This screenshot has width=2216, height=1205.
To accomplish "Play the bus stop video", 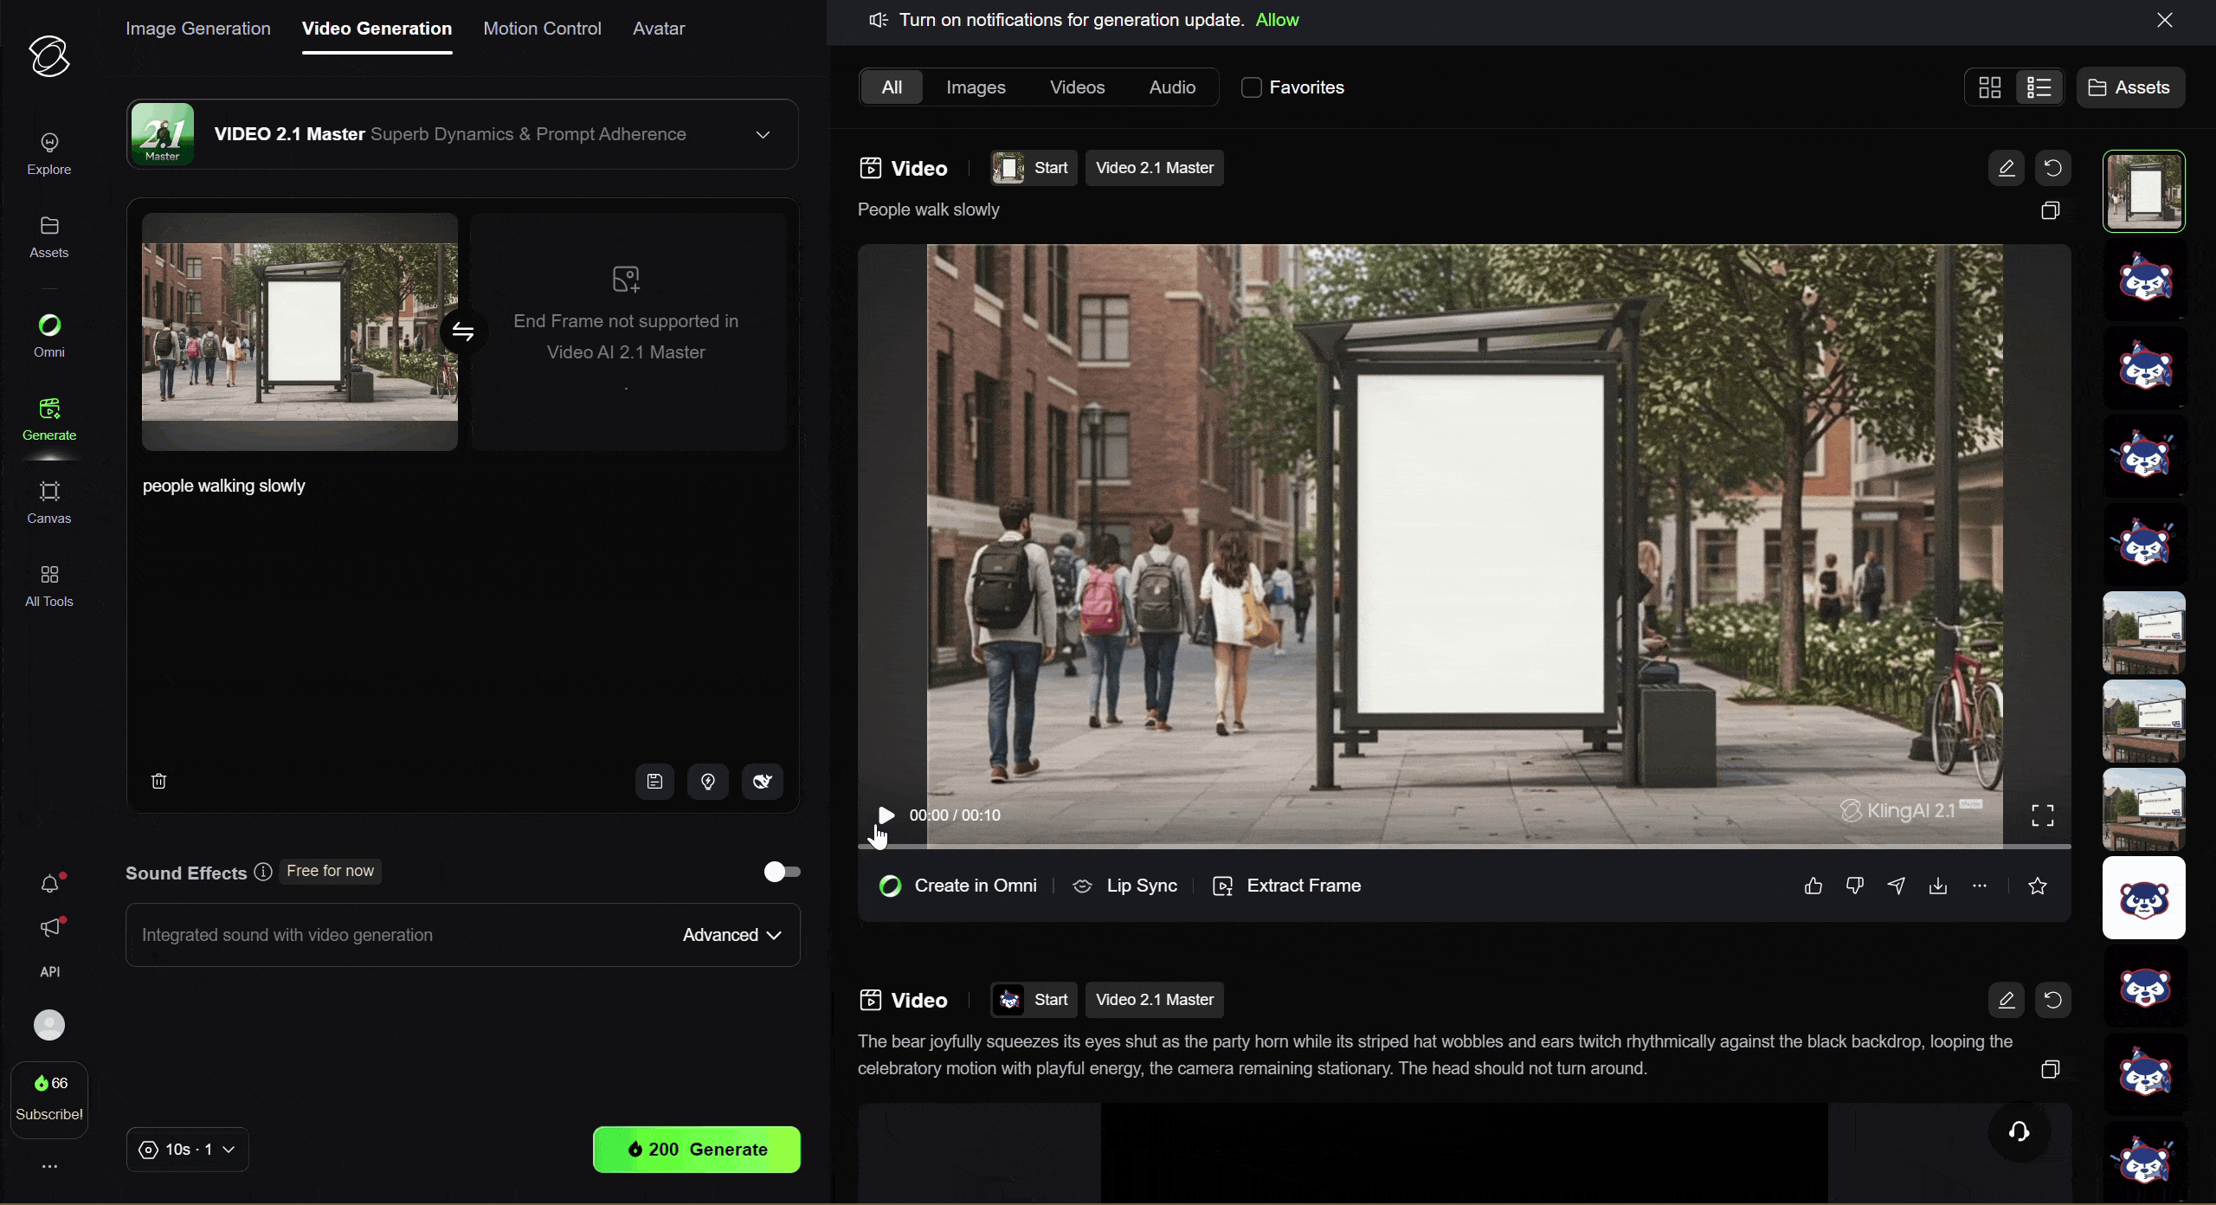I will click(886, 815).
